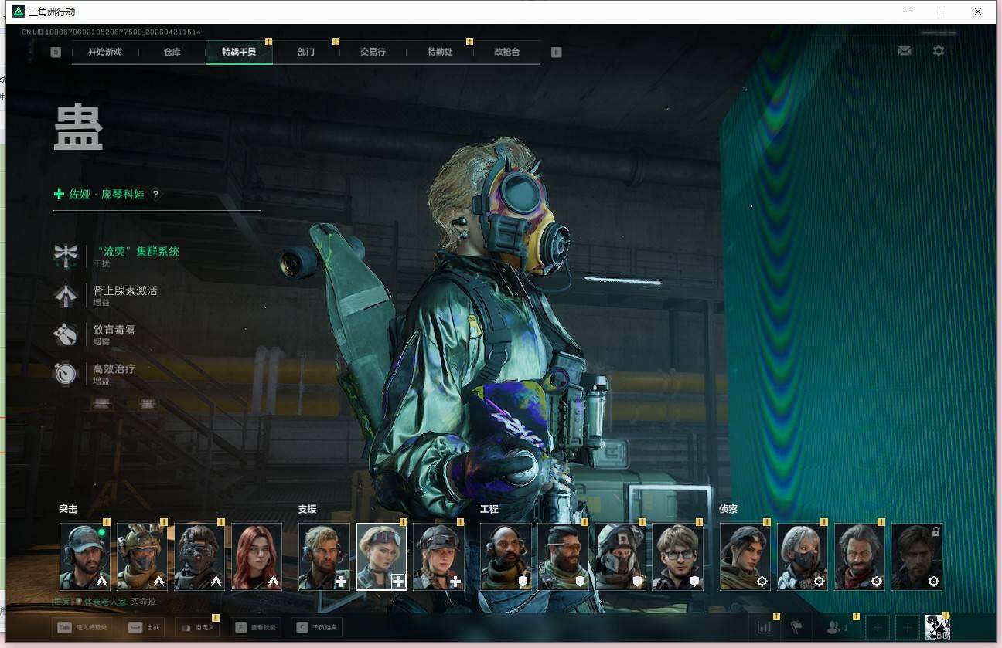Select engineer operator with orange safety glasses

563,557
